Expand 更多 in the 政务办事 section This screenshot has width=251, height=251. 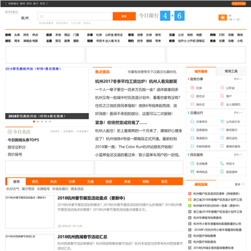click(x=238, y=79)
